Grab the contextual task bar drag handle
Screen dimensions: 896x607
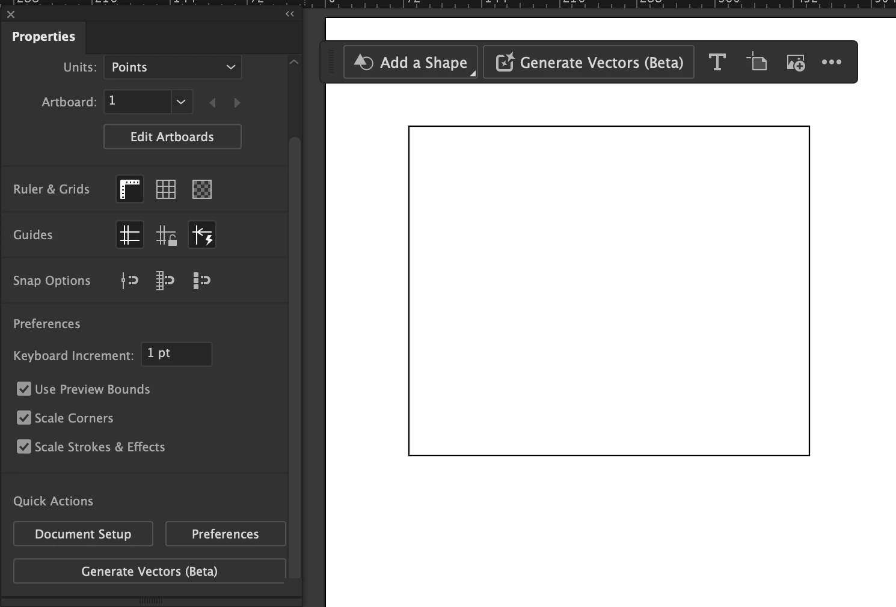coord(331,62)
